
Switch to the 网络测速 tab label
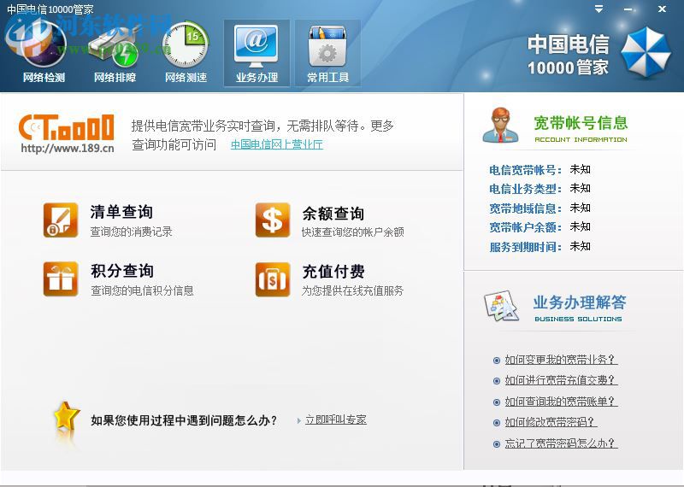(186, 78)
